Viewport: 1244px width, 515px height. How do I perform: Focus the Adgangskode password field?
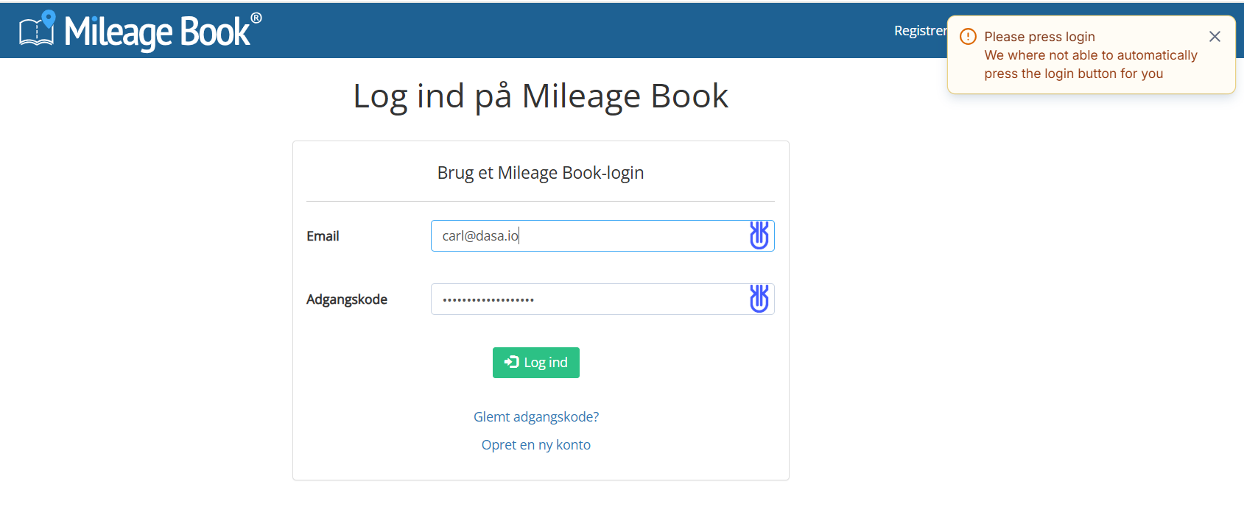coord(602,299)
